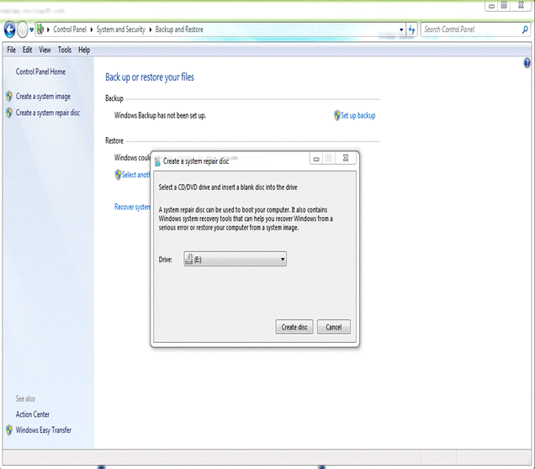Click 'Select a CD/DVD drive' instruction text

point(228,187)
